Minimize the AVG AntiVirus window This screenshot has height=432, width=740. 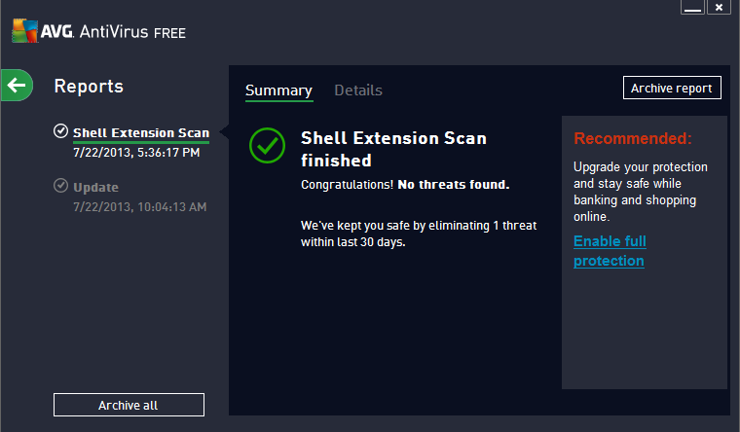(x=692, y=8)
